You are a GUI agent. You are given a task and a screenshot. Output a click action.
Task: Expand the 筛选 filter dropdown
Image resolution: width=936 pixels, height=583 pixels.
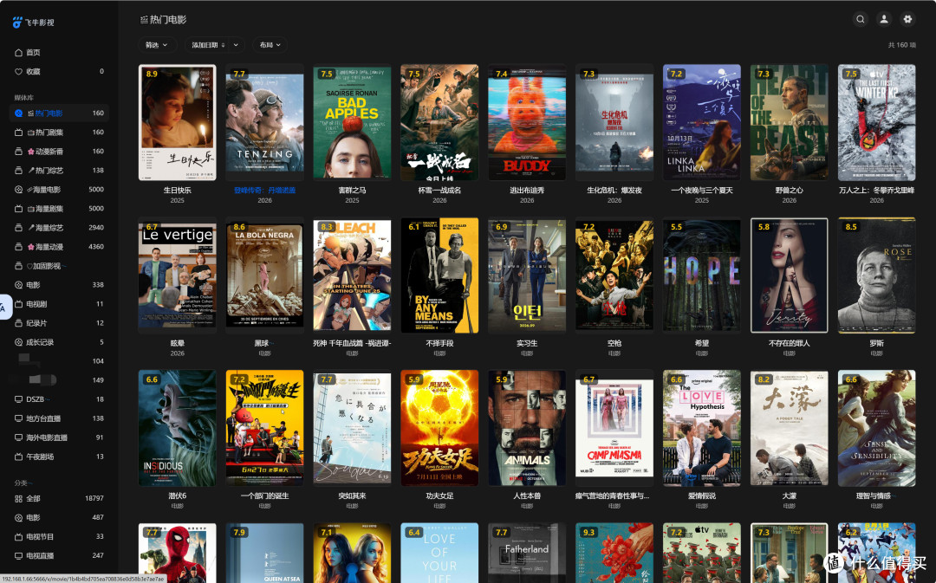tap(158, 45)
